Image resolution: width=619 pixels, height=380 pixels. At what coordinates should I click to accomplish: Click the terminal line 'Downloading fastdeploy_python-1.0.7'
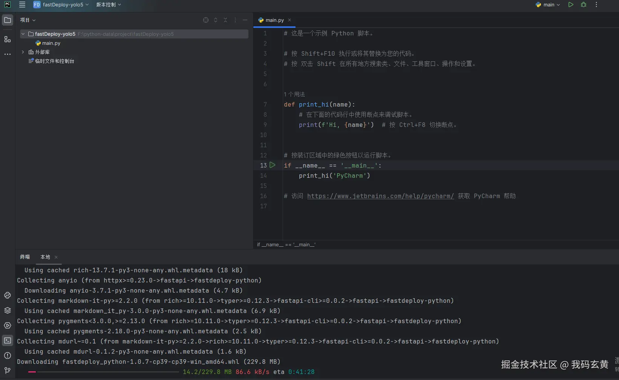(149, 362)
